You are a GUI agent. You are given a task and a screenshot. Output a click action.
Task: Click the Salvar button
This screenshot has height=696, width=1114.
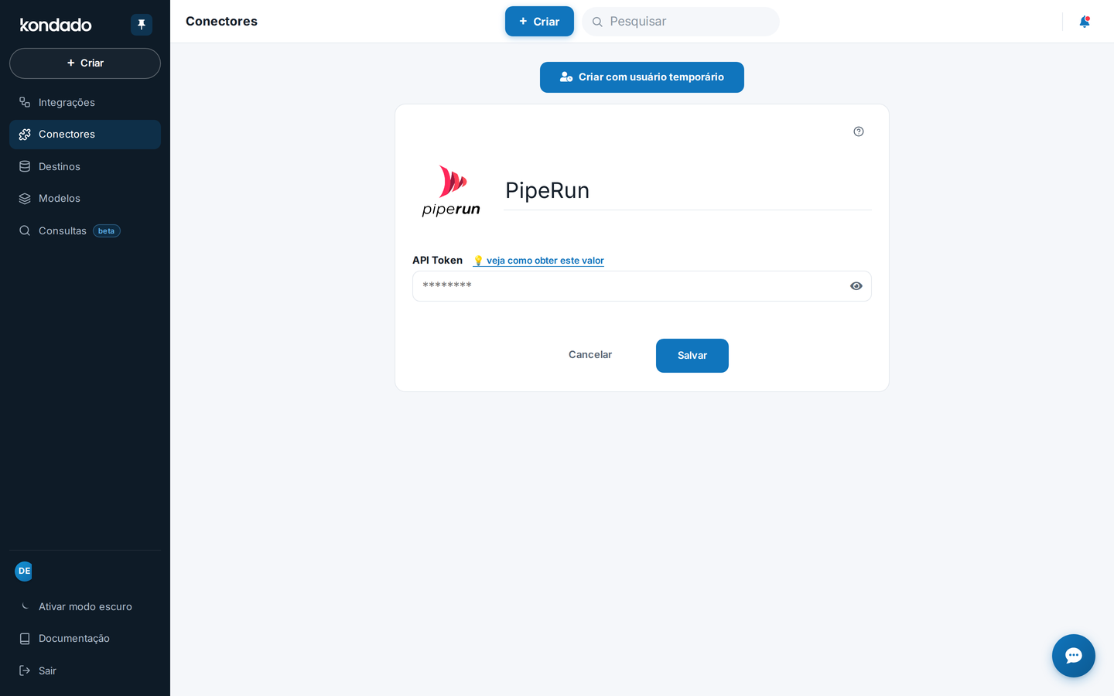[692, 356]
